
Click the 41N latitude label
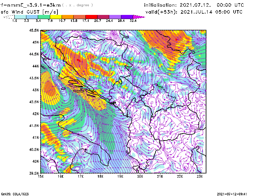coord(36,138)
